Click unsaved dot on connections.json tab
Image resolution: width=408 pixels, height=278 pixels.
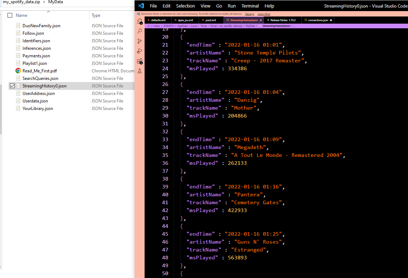331,20
